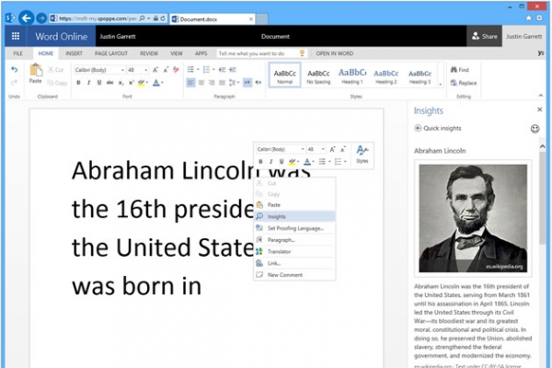Click Grow Font in floating mini toolbar

coord(332,149)
